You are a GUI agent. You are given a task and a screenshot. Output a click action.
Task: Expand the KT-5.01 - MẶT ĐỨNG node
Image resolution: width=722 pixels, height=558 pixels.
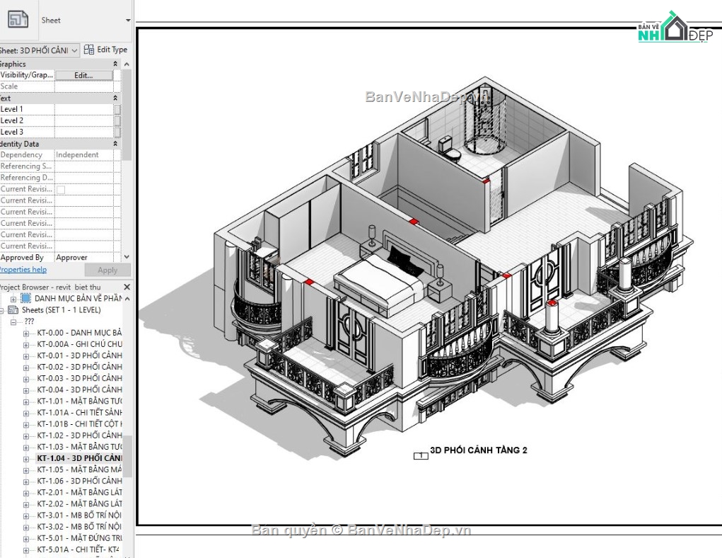[x=26, y=538]
